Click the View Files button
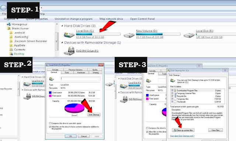 click(215, 130)
